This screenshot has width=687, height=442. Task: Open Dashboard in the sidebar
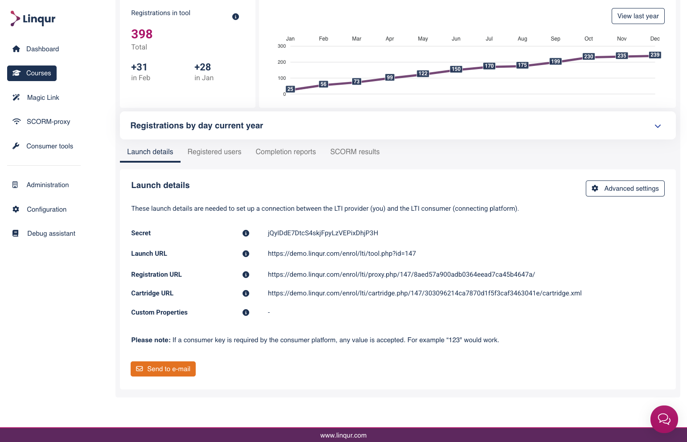point(42,49)
